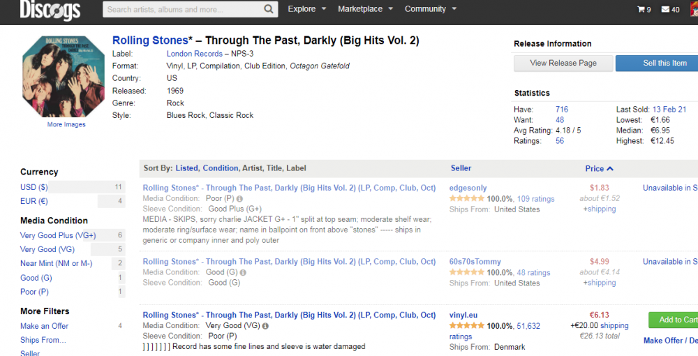Open the messages envelope icon
The height and width of the screenshot is (356, 698).
pyautogui.click(x=665, y=10)
